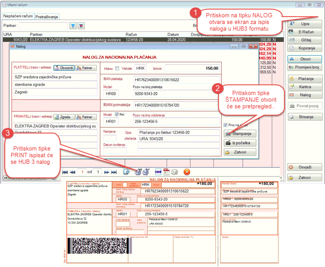Viewport: 325px width, 267px height.
Task: Toggle the Prvo na ekran checkbox
Action: 226,125
